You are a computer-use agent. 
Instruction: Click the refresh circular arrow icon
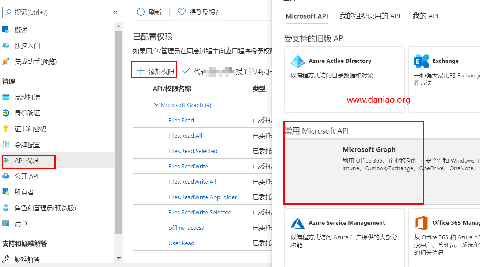(x=141, y=12)
